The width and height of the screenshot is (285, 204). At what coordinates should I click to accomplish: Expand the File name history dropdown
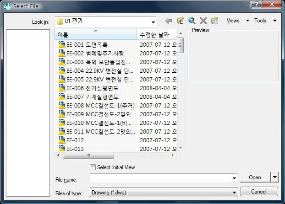tap(234, 178)
